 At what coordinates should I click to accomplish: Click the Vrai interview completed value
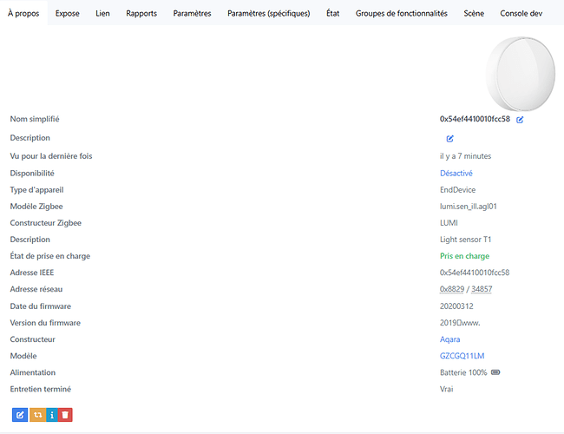446,389
